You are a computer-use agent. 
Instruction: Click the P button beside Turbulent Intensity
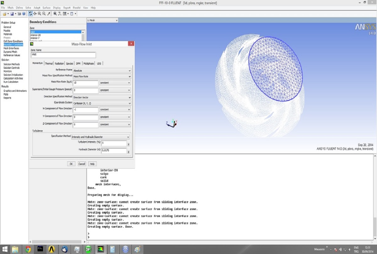pyautogui.click(x=128, y=144)
